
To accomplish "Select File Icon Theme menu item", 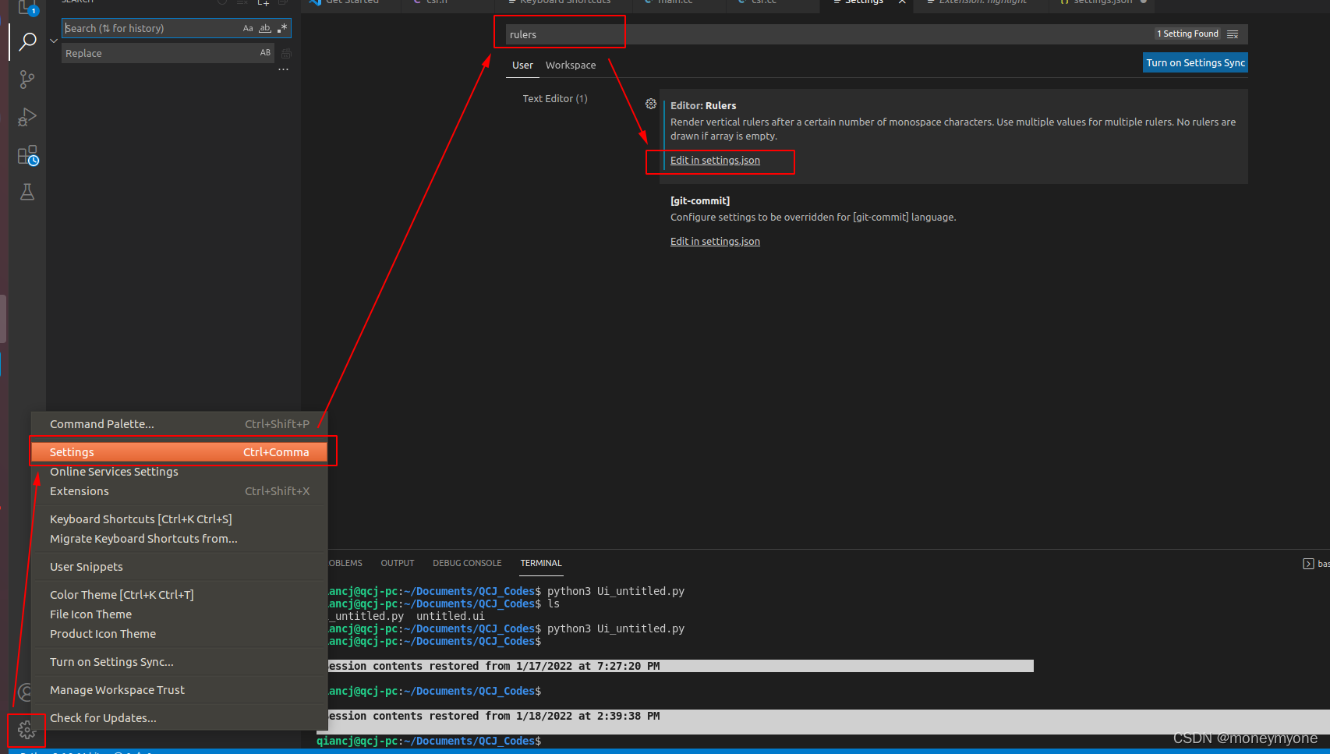I will pyautogui.click(x=179, y=614).
